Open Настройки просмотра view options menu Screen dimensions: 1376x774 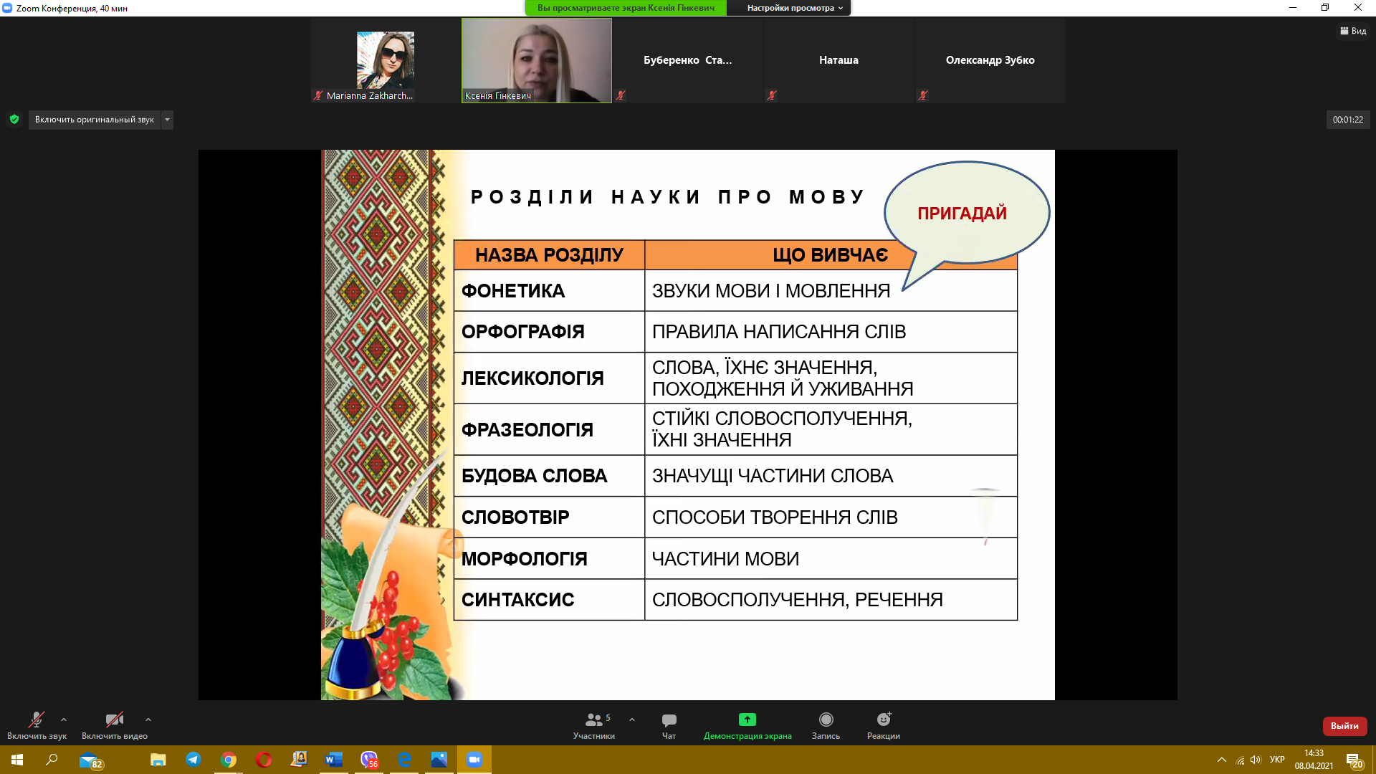[794, 8]
